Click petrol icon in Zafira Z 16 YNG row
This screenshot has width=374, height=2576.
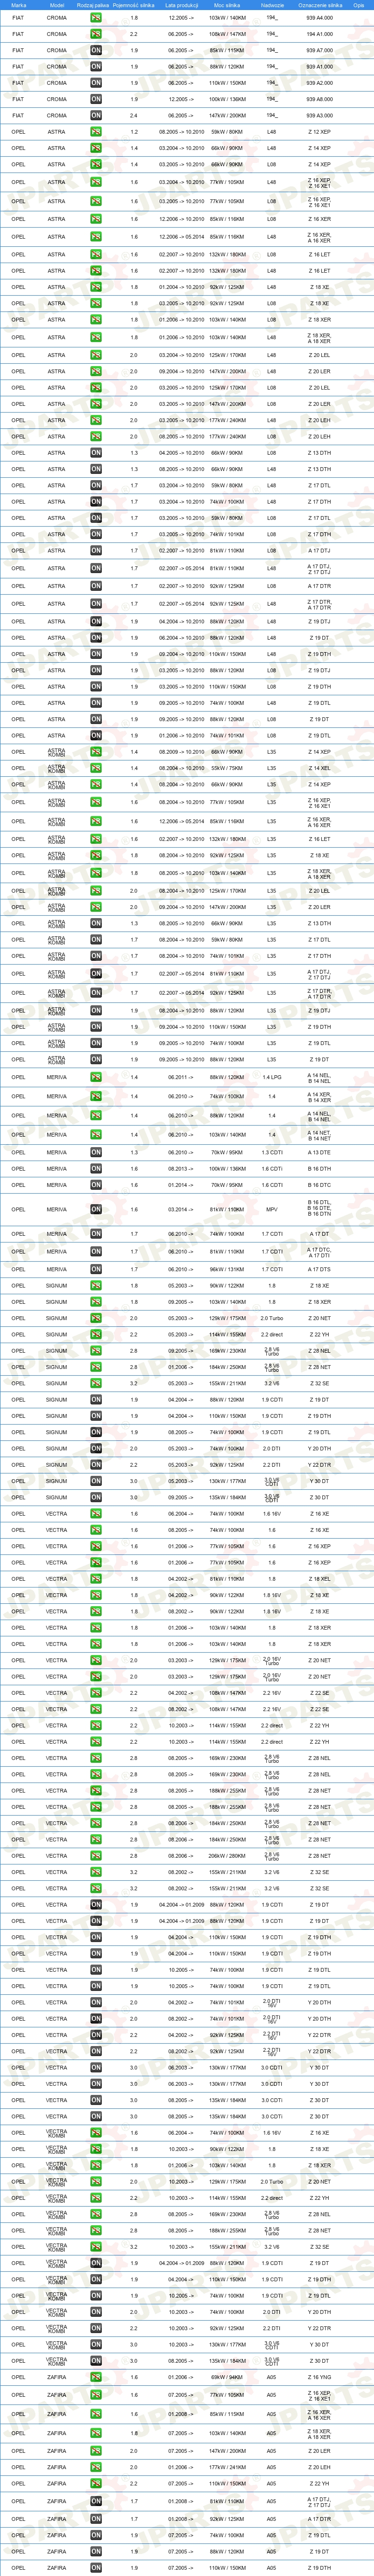[x=96, y=2377]
